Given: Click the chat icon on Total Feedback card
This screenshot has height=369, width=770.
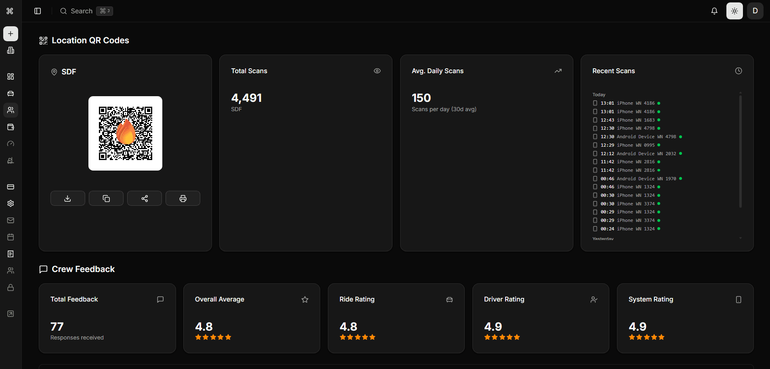Looking at the screenshot, I should [160, 299].
